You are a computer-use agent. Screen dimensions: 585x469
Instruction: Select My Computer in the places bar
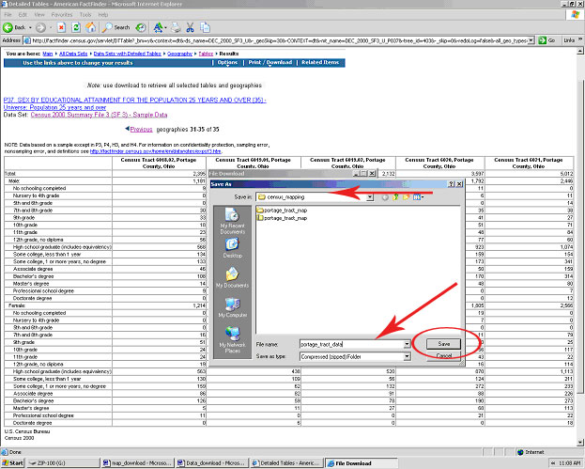(x=232, y=307)
